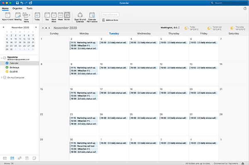Open the New Items dropdown arrow
The height and width of the screenshot is (165, 249).
tap(29, 15)
